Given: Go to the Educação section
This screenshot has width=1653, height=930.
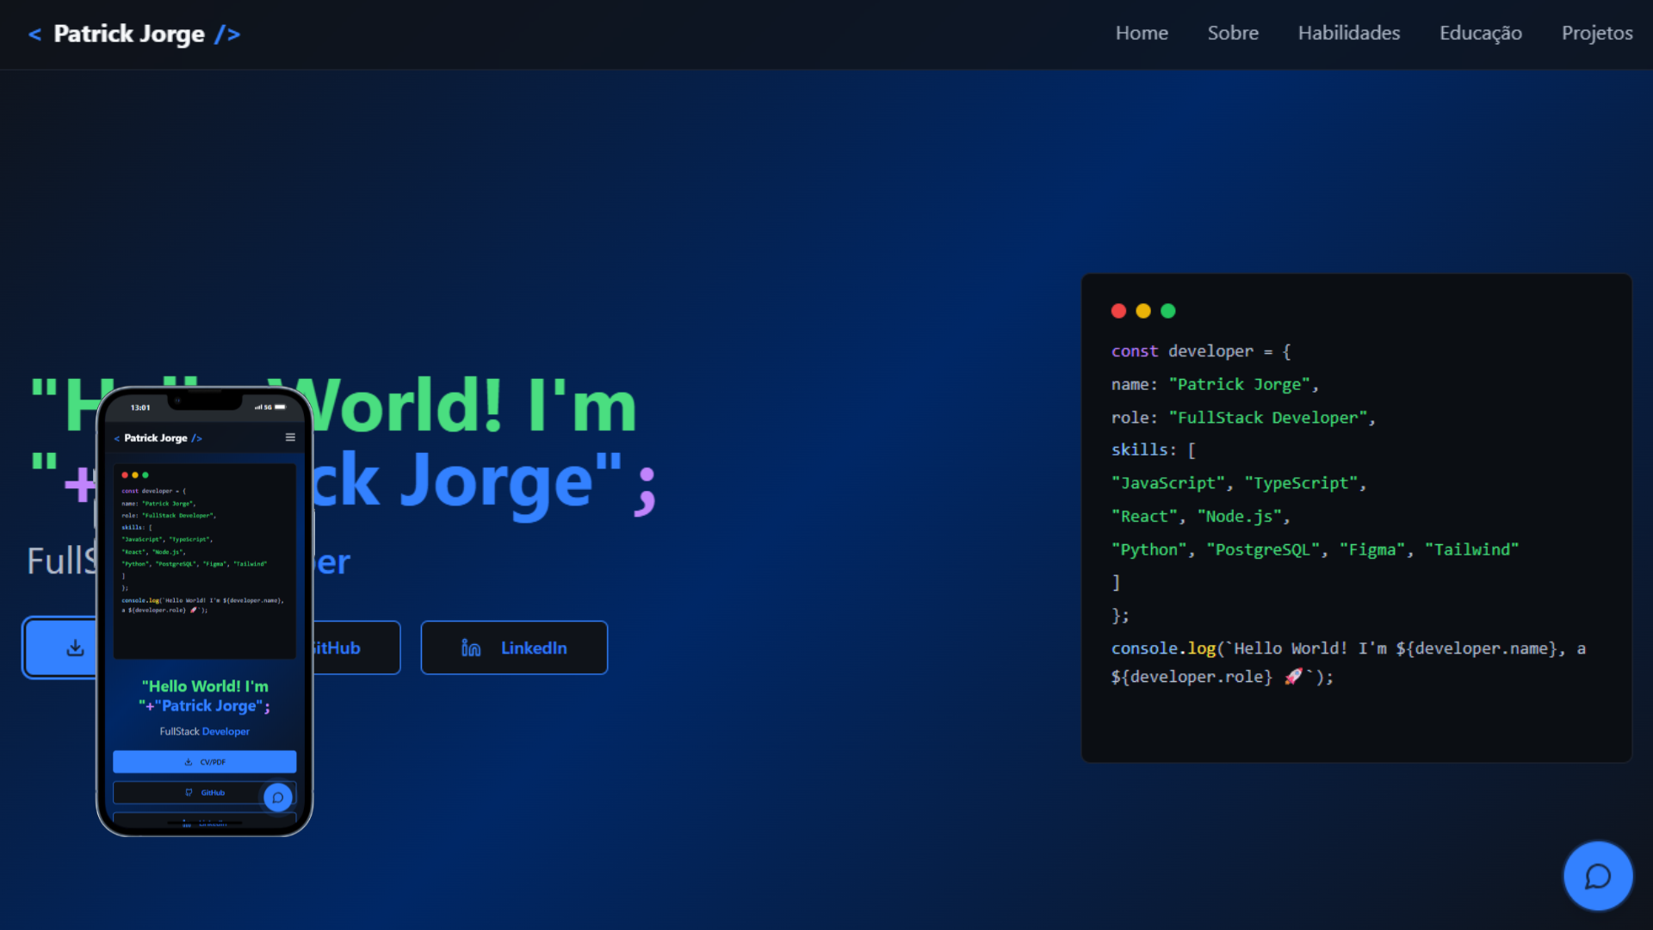Looking at the screenshot, I should pos(1481,33).
